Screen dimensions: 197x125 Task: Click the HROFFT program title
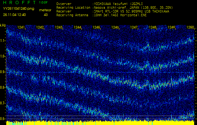[x=19, y=2]
